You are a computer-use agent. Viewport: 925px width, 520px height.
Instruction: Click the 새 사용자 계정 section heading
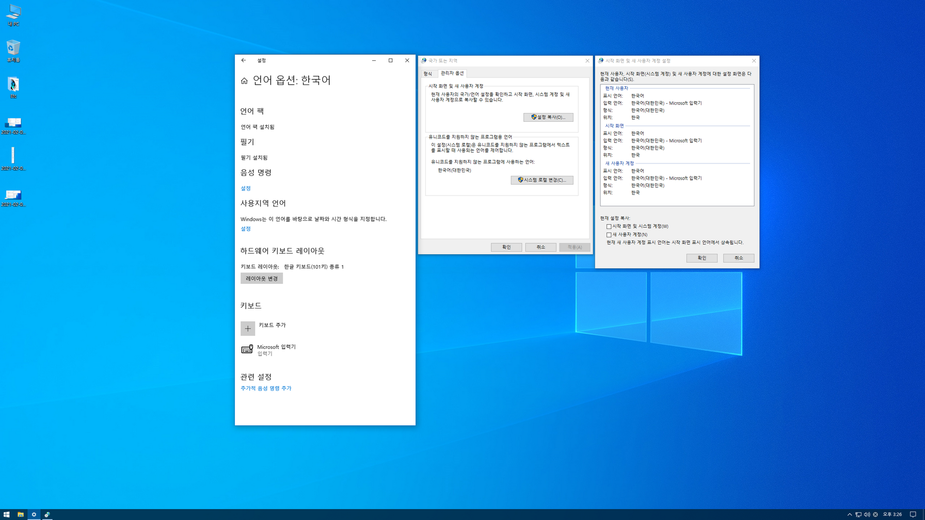(619, 164)
